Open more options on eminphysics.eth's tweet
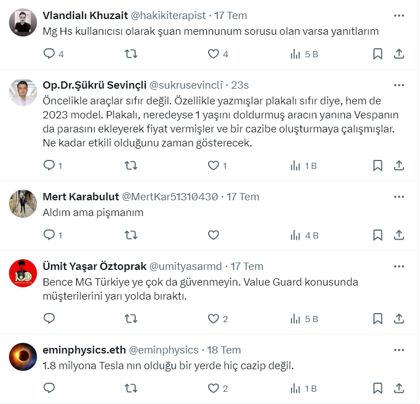The width and height of the screenshot is (420, 404). click(399, 350)
